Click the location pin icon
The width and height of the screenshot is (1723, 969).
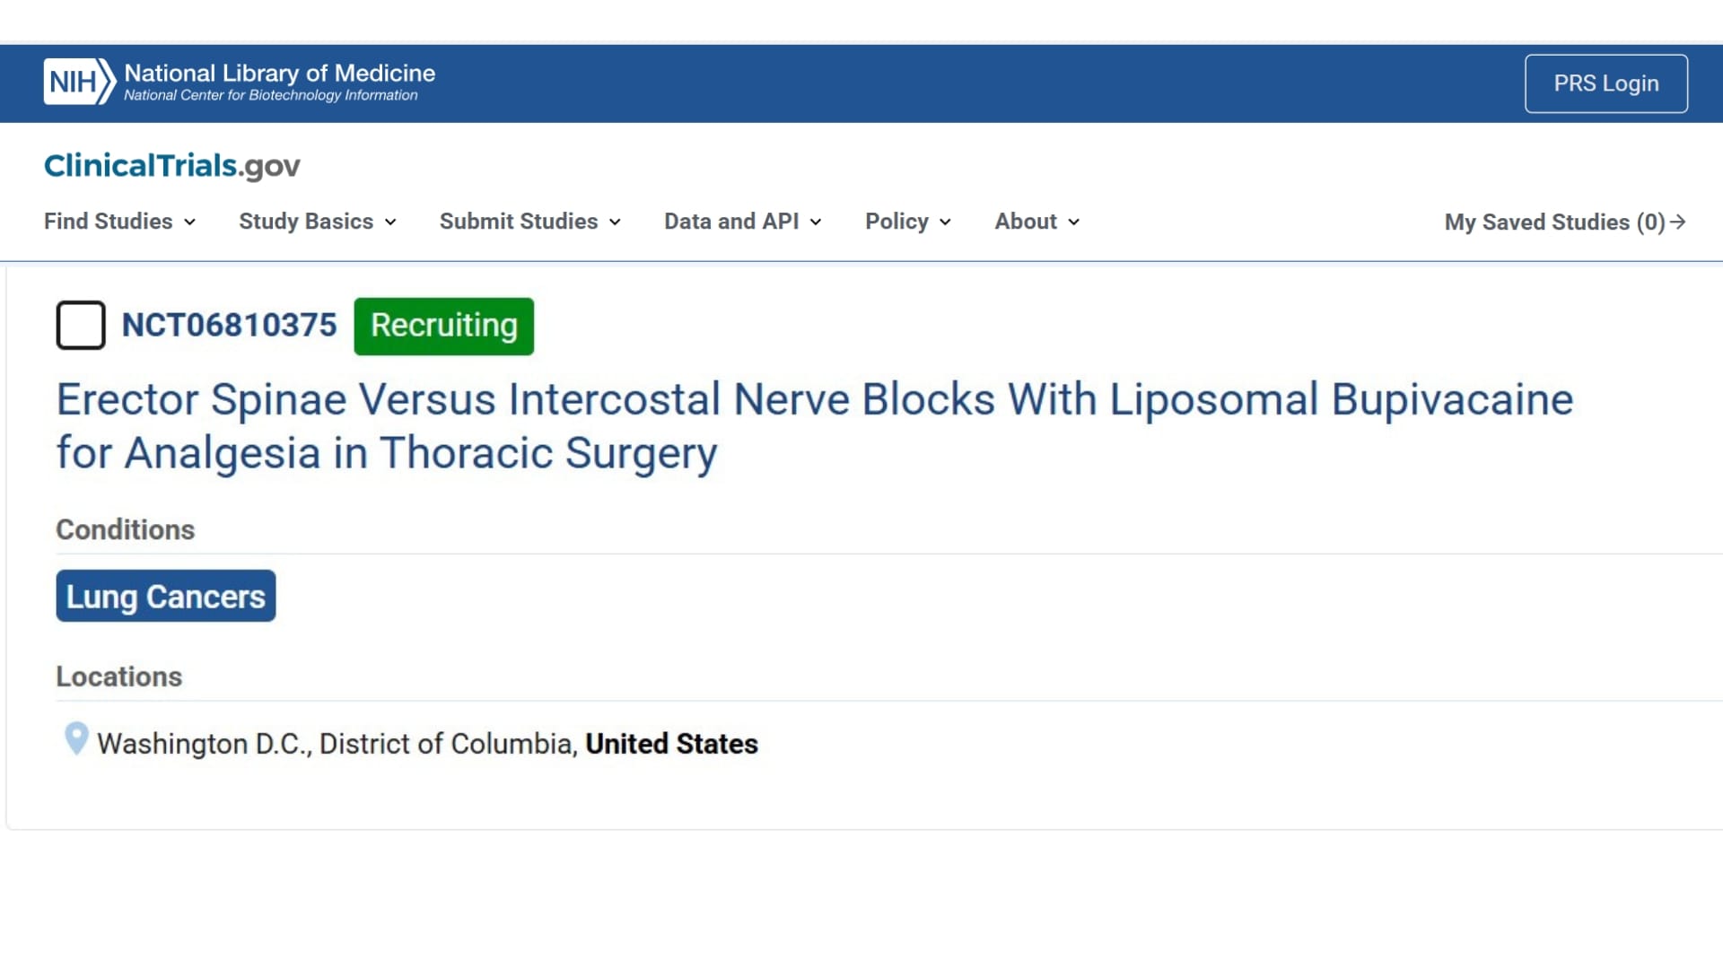[76, 739]
